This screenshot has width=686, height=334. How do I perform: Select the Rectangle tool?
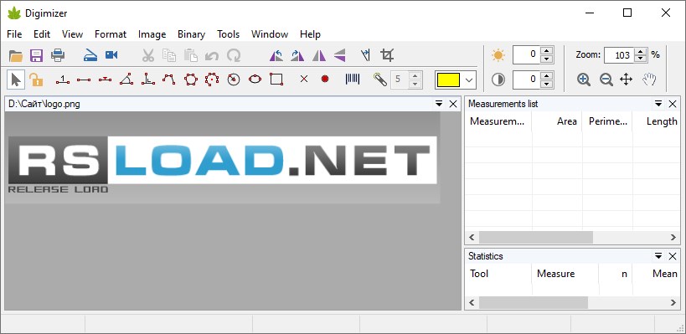pyautogui.click(x=276, y=80)
